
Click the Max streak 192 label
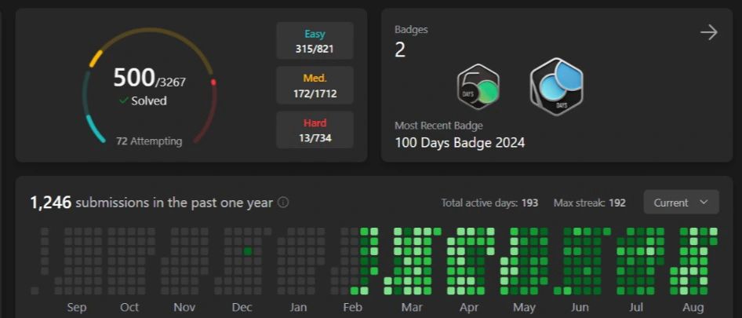click(589, 203)
